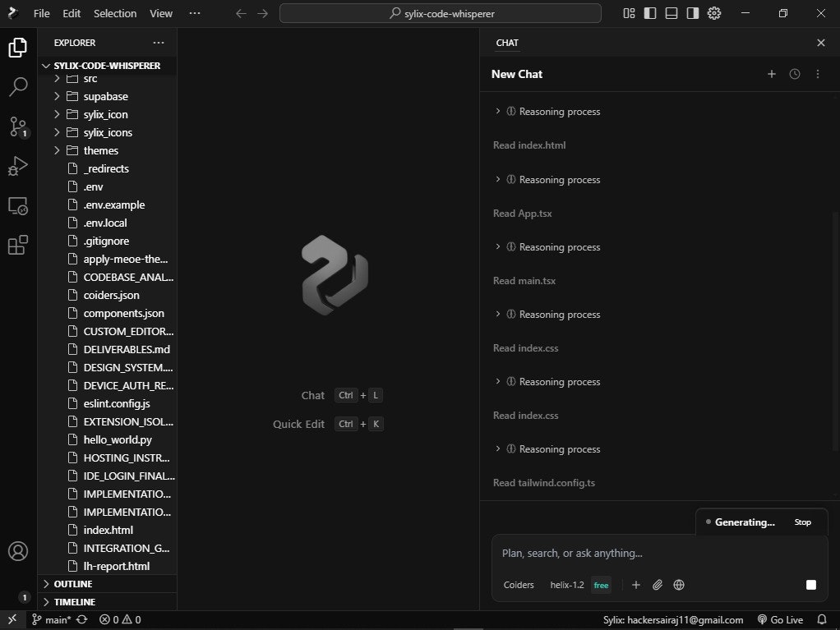Expand the OUTLINE section

pyautogui.click(x=107, y=584)
